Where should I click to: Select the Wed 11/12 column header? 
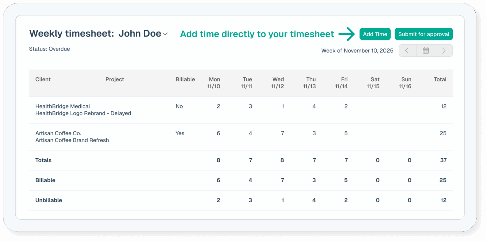point(278,83)
